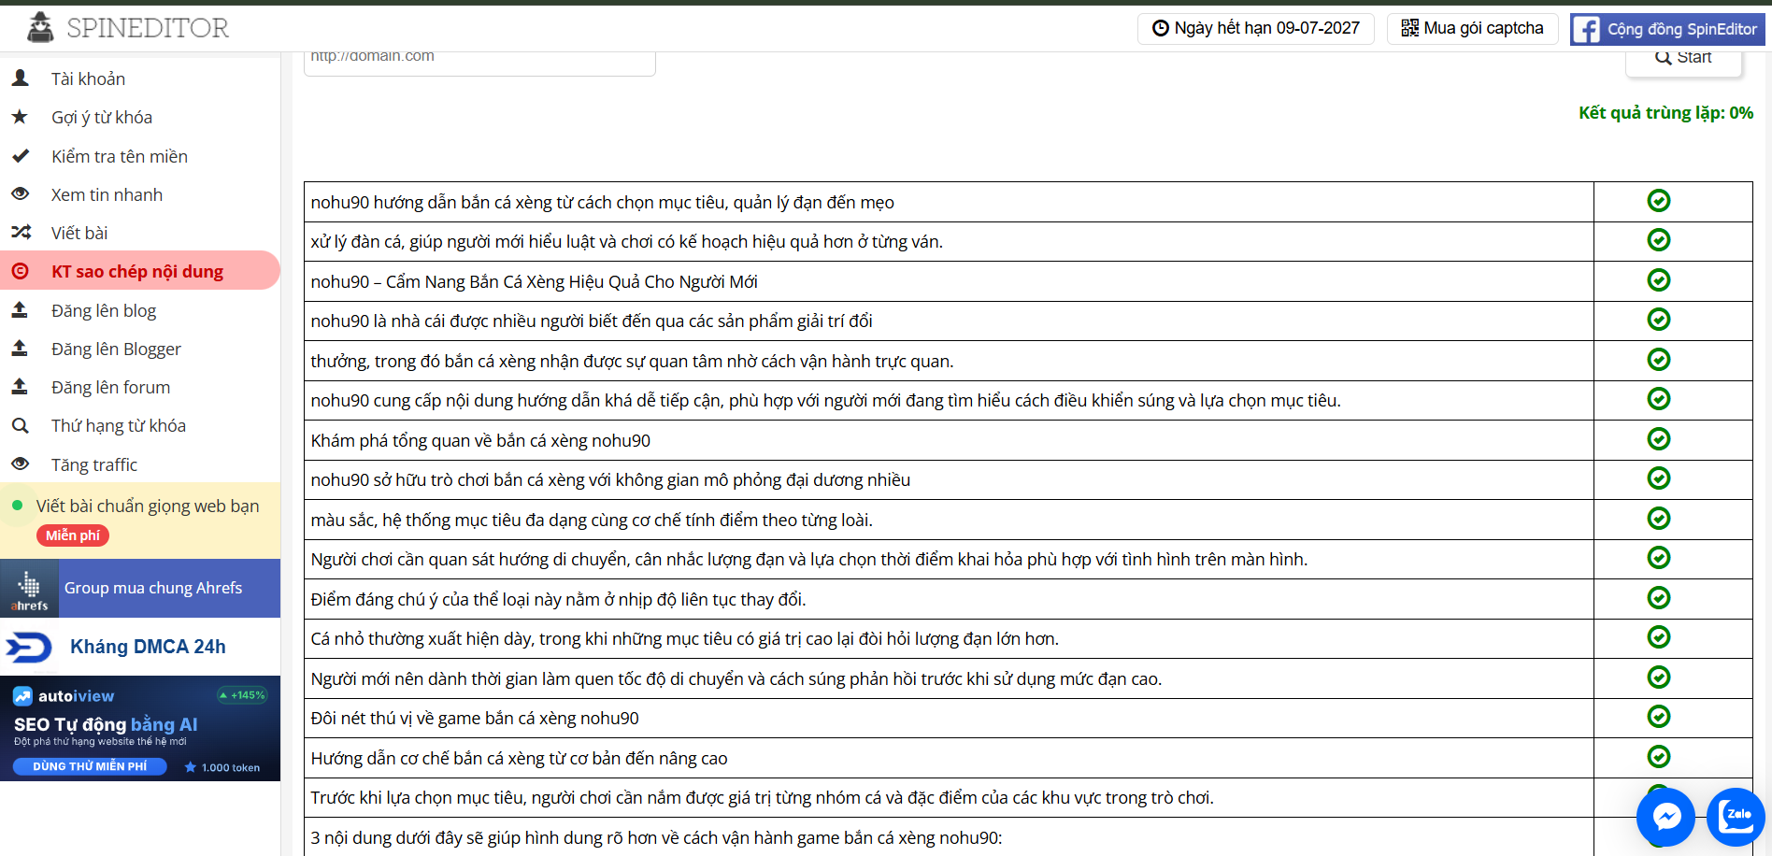Click the Start search button
The width and height of the screenshot is (1772, 856).
coord(1683,60)
